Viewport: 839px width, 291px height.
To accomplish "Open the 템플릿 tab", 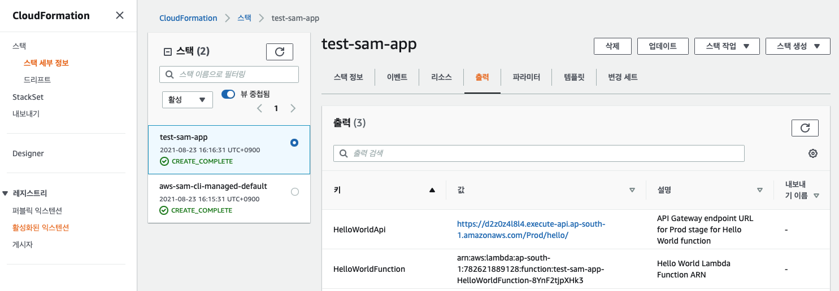I will (574, 77).
